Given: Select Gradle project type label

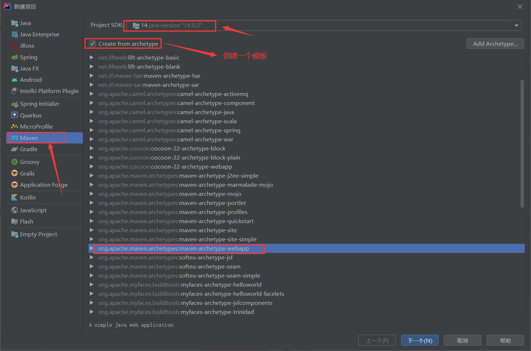Looking at the screenshot, I should point(29,149).
